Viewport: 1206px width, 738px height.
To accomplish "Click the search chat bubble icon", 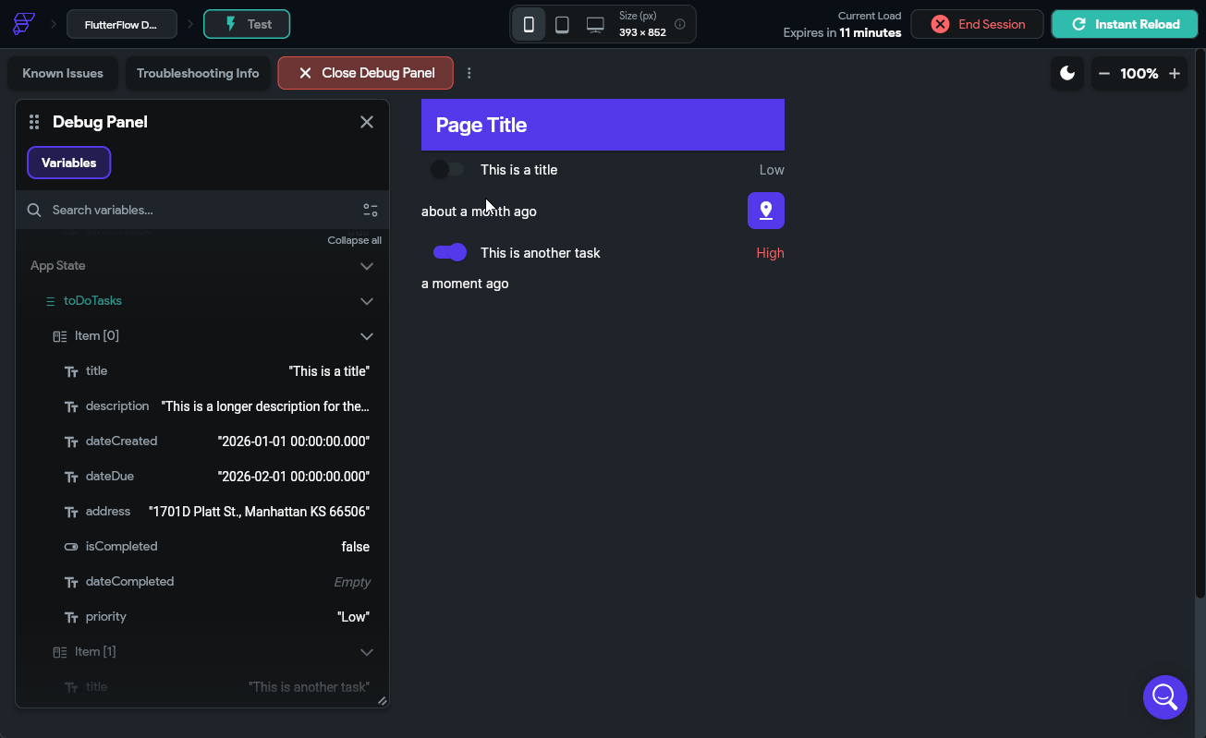I will point(1165,696).
